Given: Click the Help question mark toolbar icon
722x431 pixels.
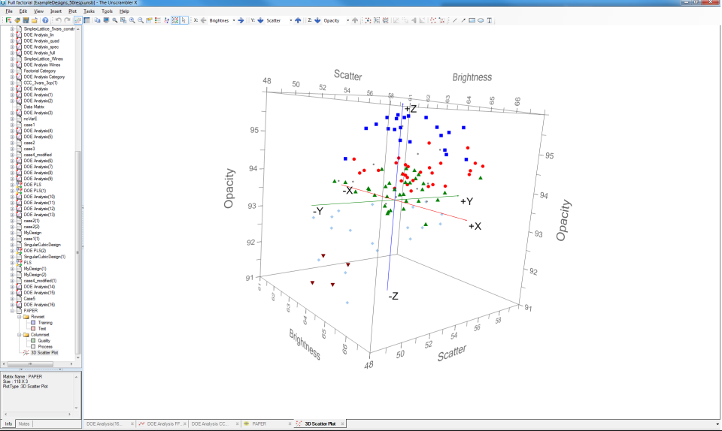Looking at the screenshot, I should point(45,20).
